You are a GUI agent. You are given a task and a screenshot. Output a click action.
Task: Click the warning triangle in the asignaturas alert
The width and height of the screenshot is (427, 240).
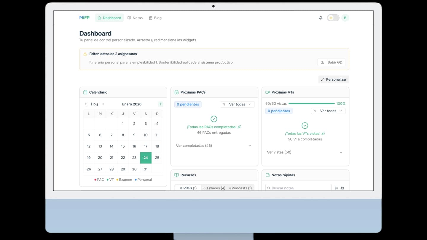(85, 54)
